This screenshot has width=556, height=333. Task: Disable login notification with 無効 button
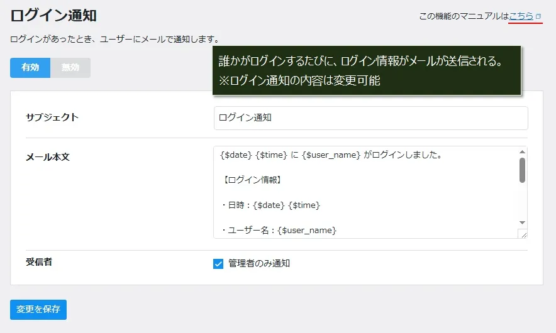(70, 68)
